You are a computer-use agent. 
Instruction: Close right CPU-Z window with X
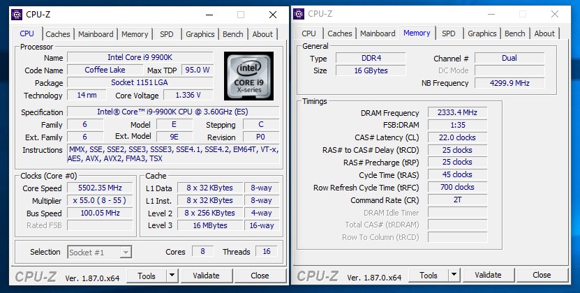555,14
